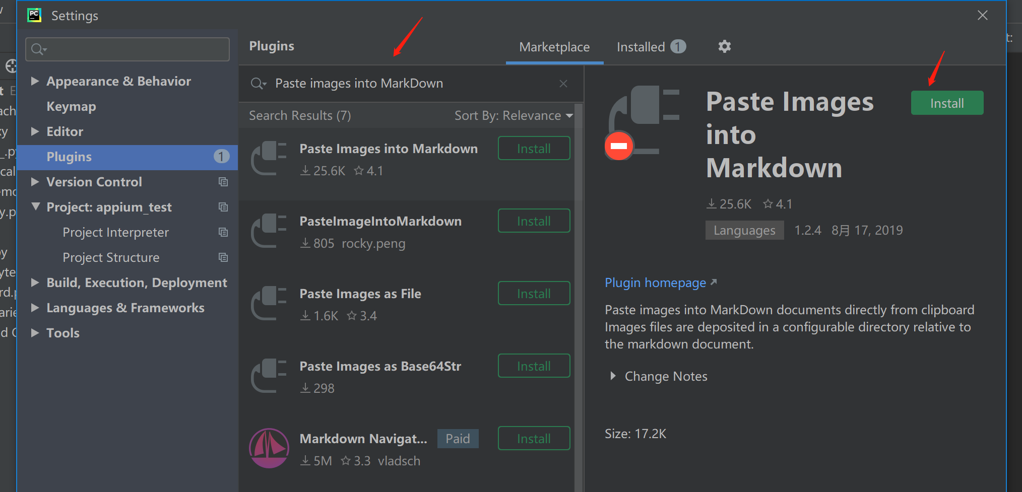
Task: Click the Paste Images as File plugin icon
Action: coord(269,303)
